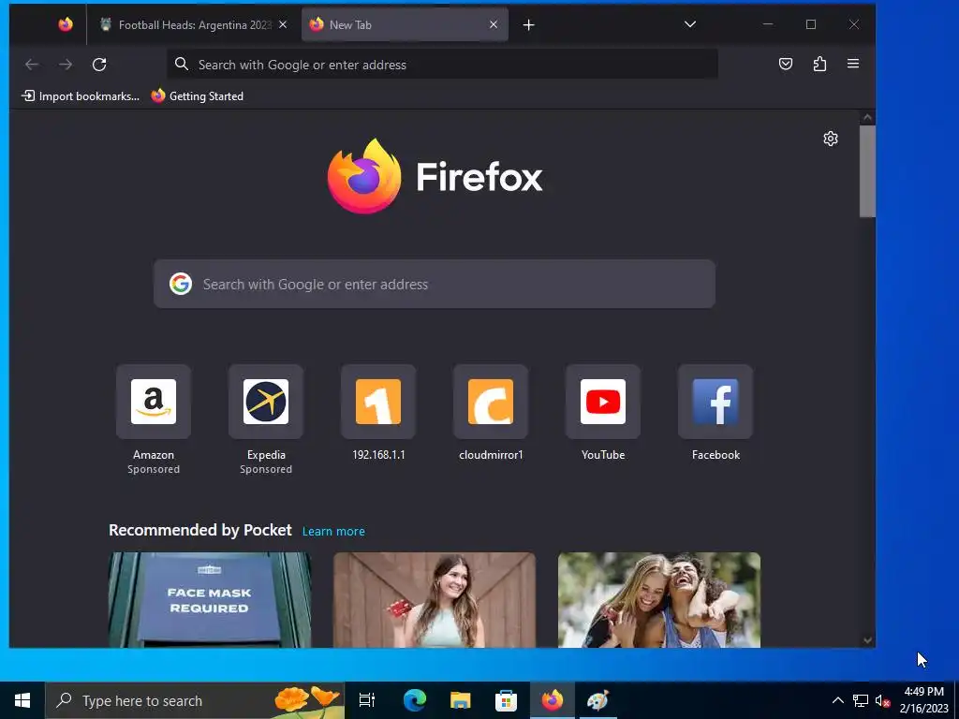The image size is (959, 719).
Task: Click the taskbar search box
Action: 195,700
